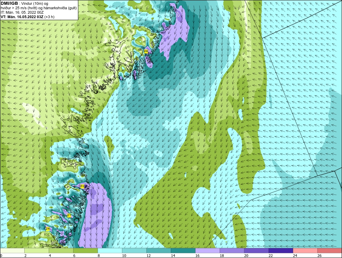Click the scale label 16

(x=197, y=256)
